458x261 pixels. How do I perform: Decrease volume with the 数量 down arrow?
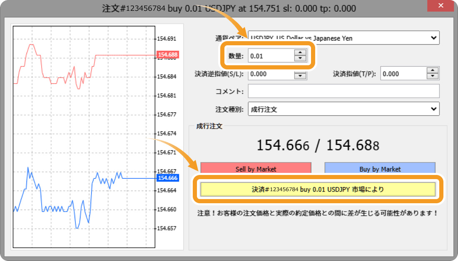pyautogui.click(x=300, y=58)
